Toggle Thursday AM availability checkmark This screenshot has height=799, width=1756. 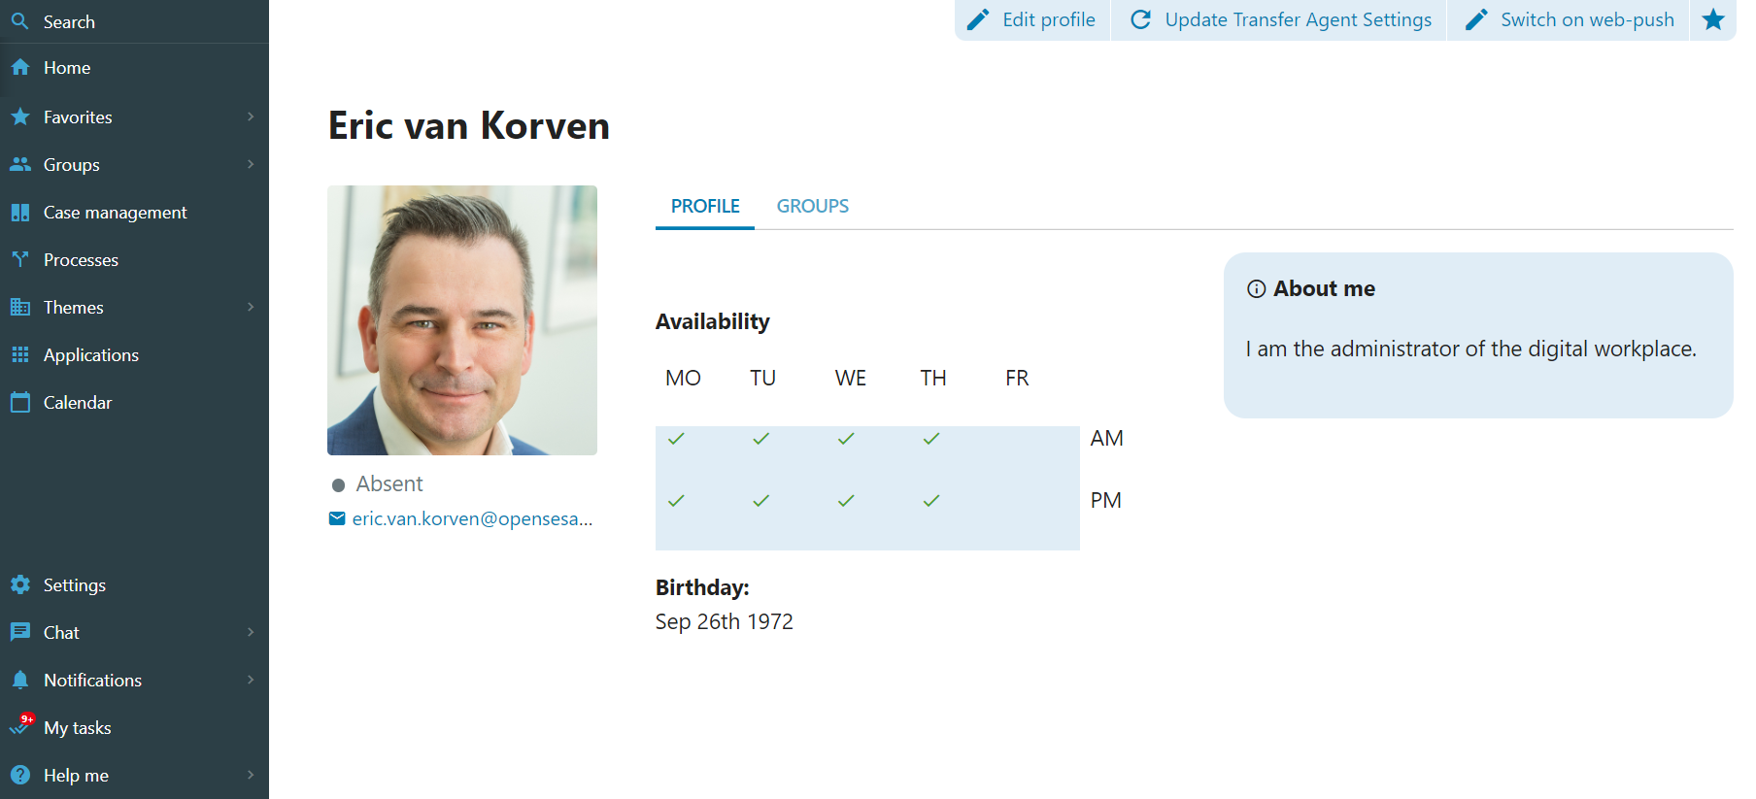point(931,439)
